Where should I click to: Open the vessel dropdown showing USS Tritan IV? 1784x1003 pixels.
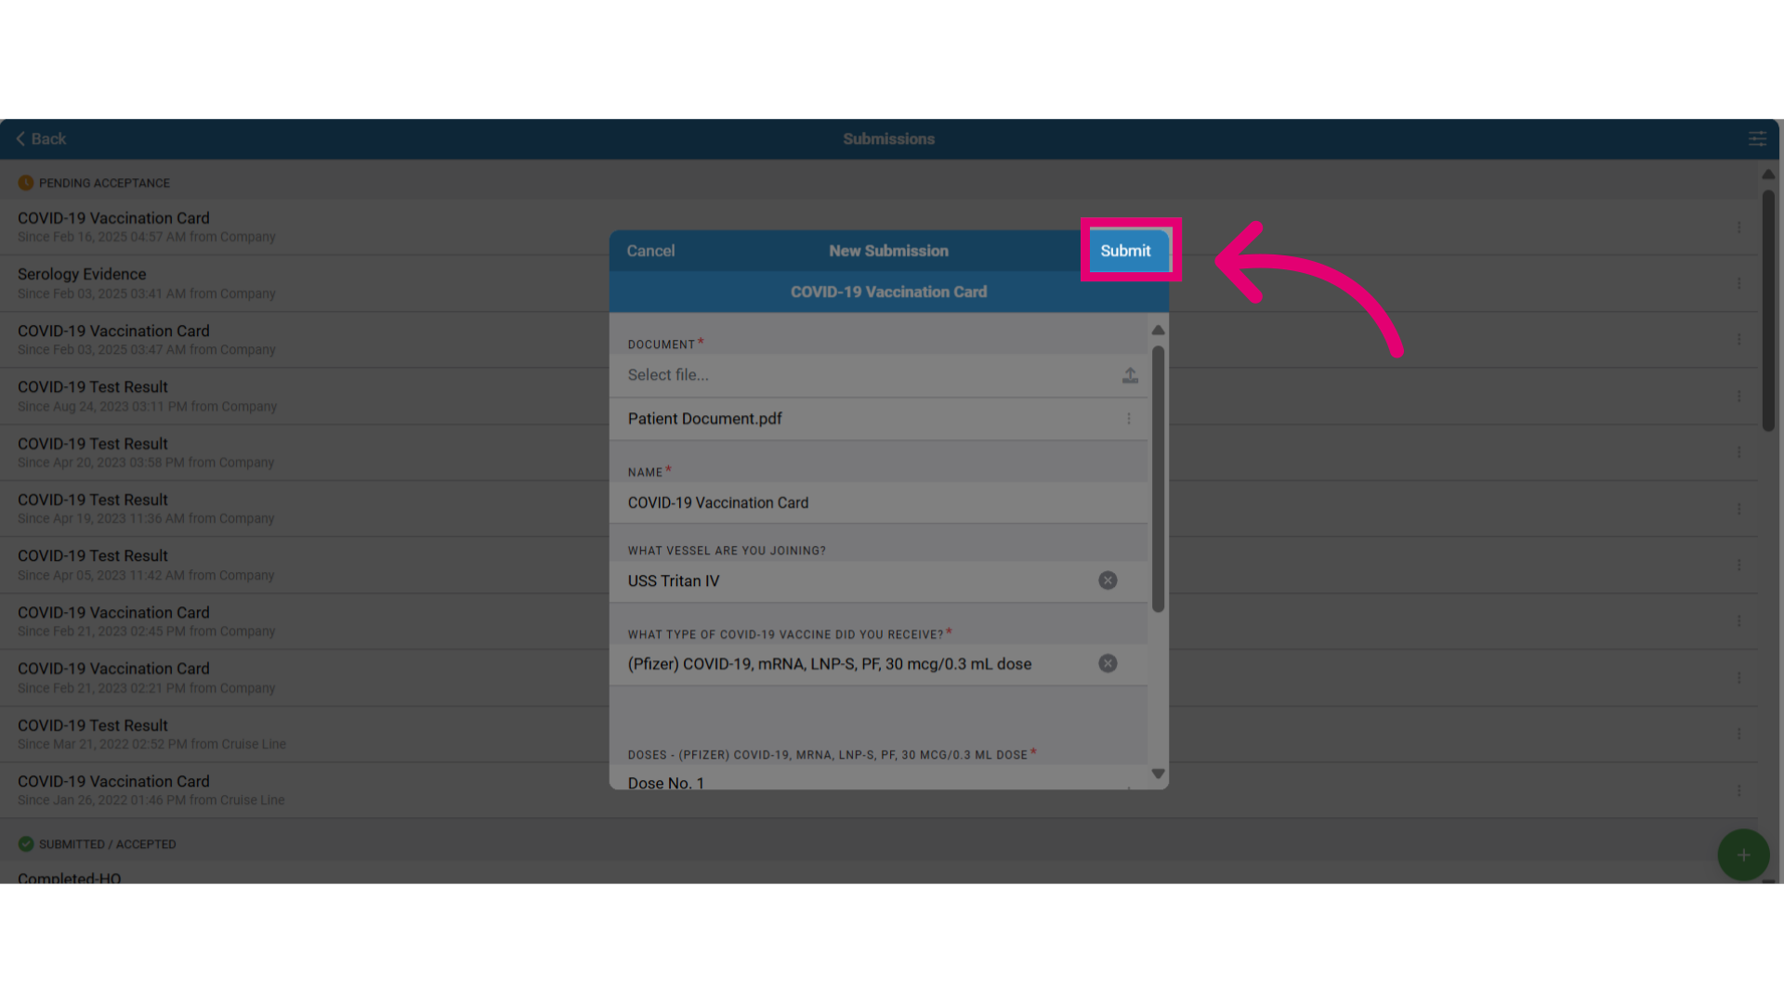(x=878, y=580)
